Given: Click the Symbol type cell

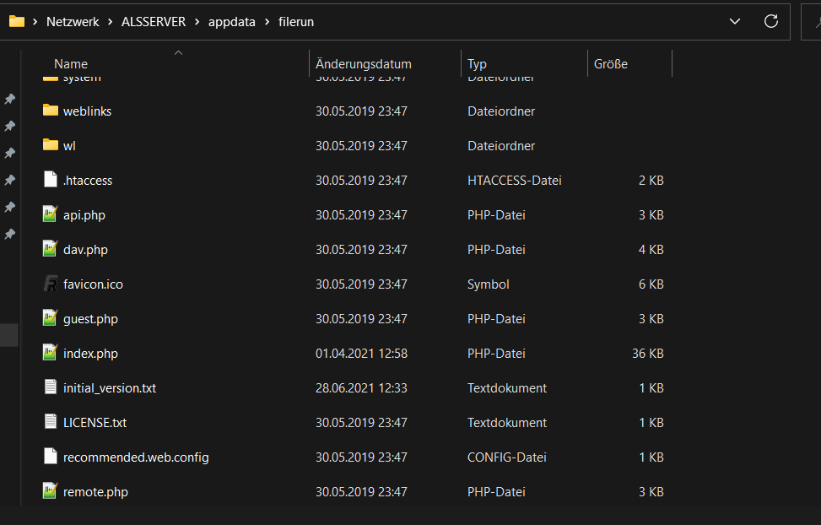Looking at the screenshot, I should pos(488,284).
